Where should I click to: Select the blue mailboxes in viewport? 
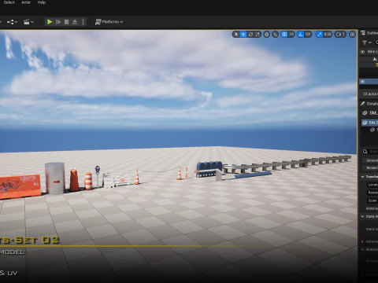pos(209,168)
